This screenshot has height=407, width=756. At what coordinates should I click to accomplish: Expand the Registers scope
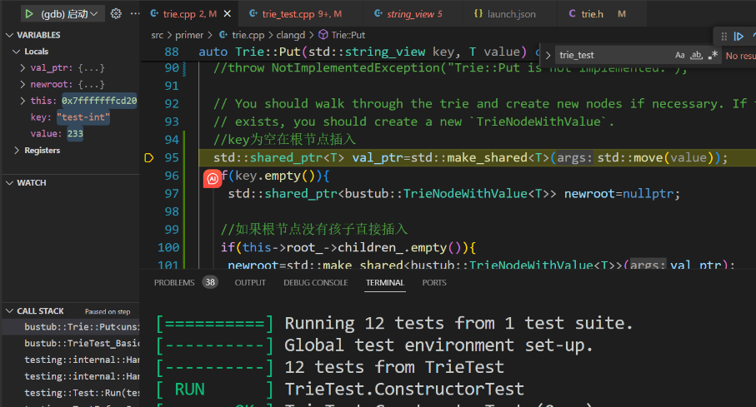click(17, 151)
